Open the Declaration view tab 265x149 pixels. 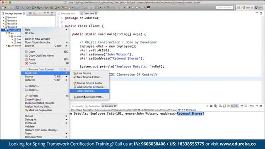93,106
